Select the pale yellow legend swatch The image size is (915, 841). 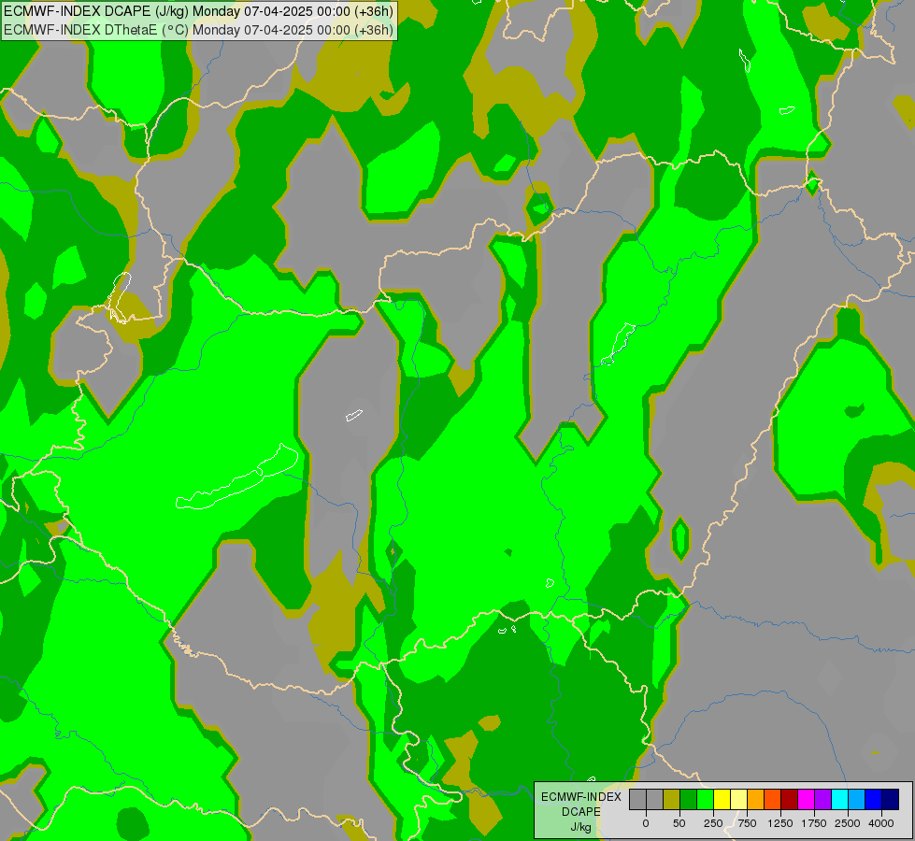click(738, 799)
